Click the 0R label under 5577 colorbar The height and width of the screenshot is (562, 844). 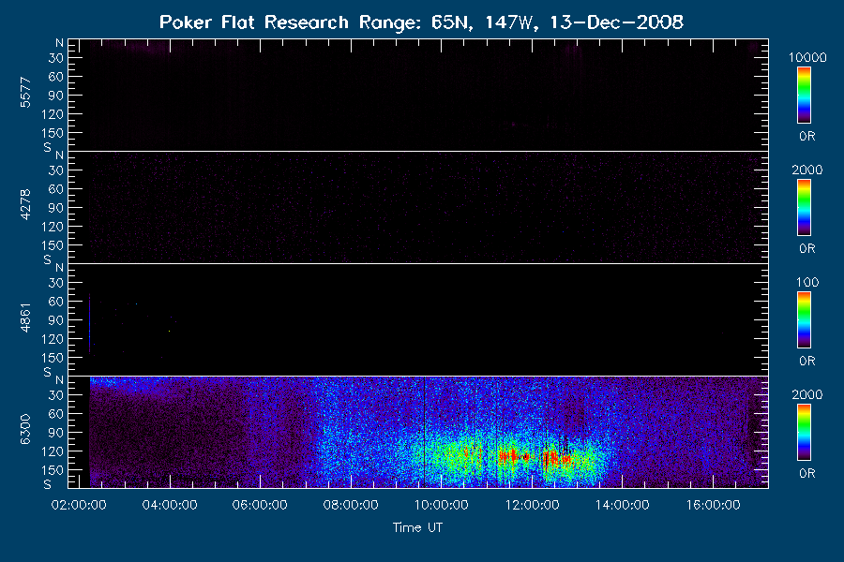point(806,137)
